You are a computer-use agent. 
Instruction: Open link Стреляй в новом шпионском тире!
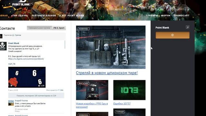(107, 73)
